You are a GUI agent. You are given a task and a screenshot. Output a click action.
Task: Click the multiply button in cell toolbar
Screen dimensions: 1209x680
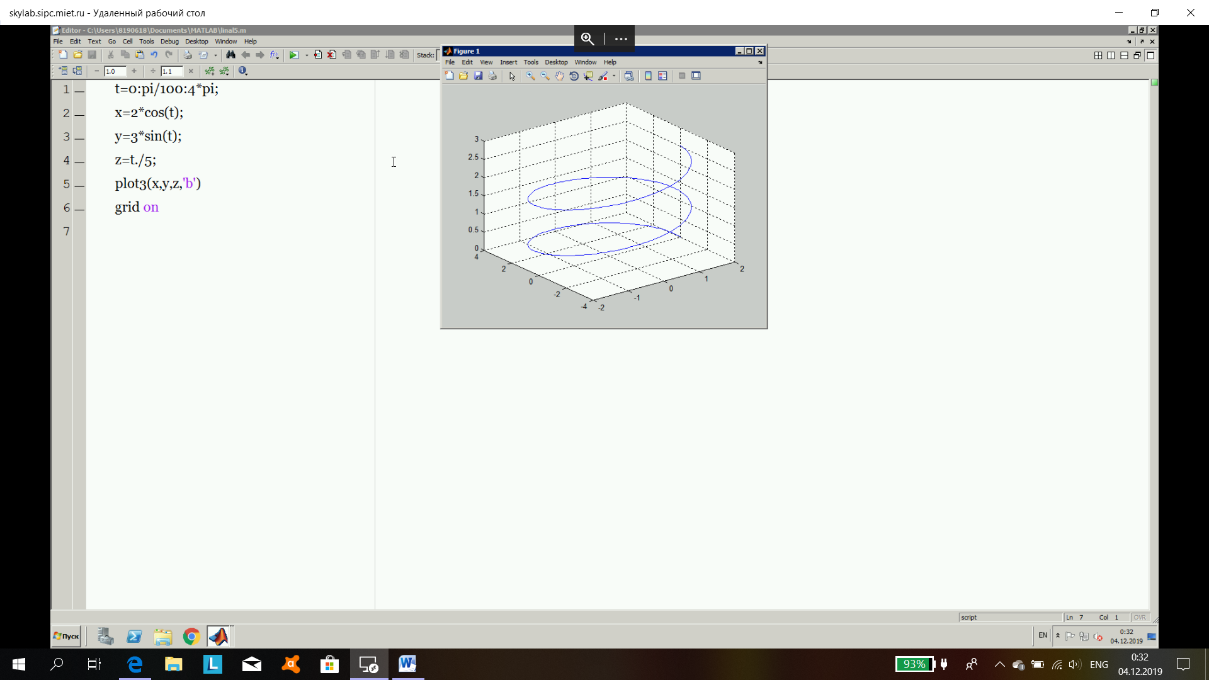click(191, 71)
